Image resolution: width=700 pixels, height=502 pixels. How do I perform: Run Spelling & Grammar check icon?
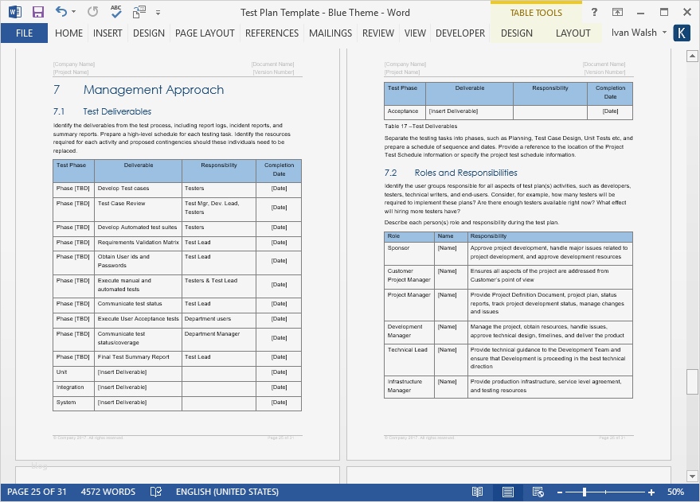pos(116,12)
